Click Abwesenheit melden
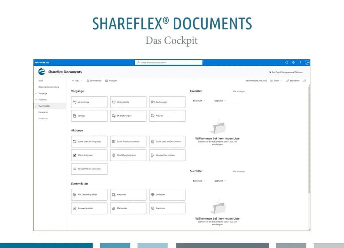The image size is (344, 248). 167,155
